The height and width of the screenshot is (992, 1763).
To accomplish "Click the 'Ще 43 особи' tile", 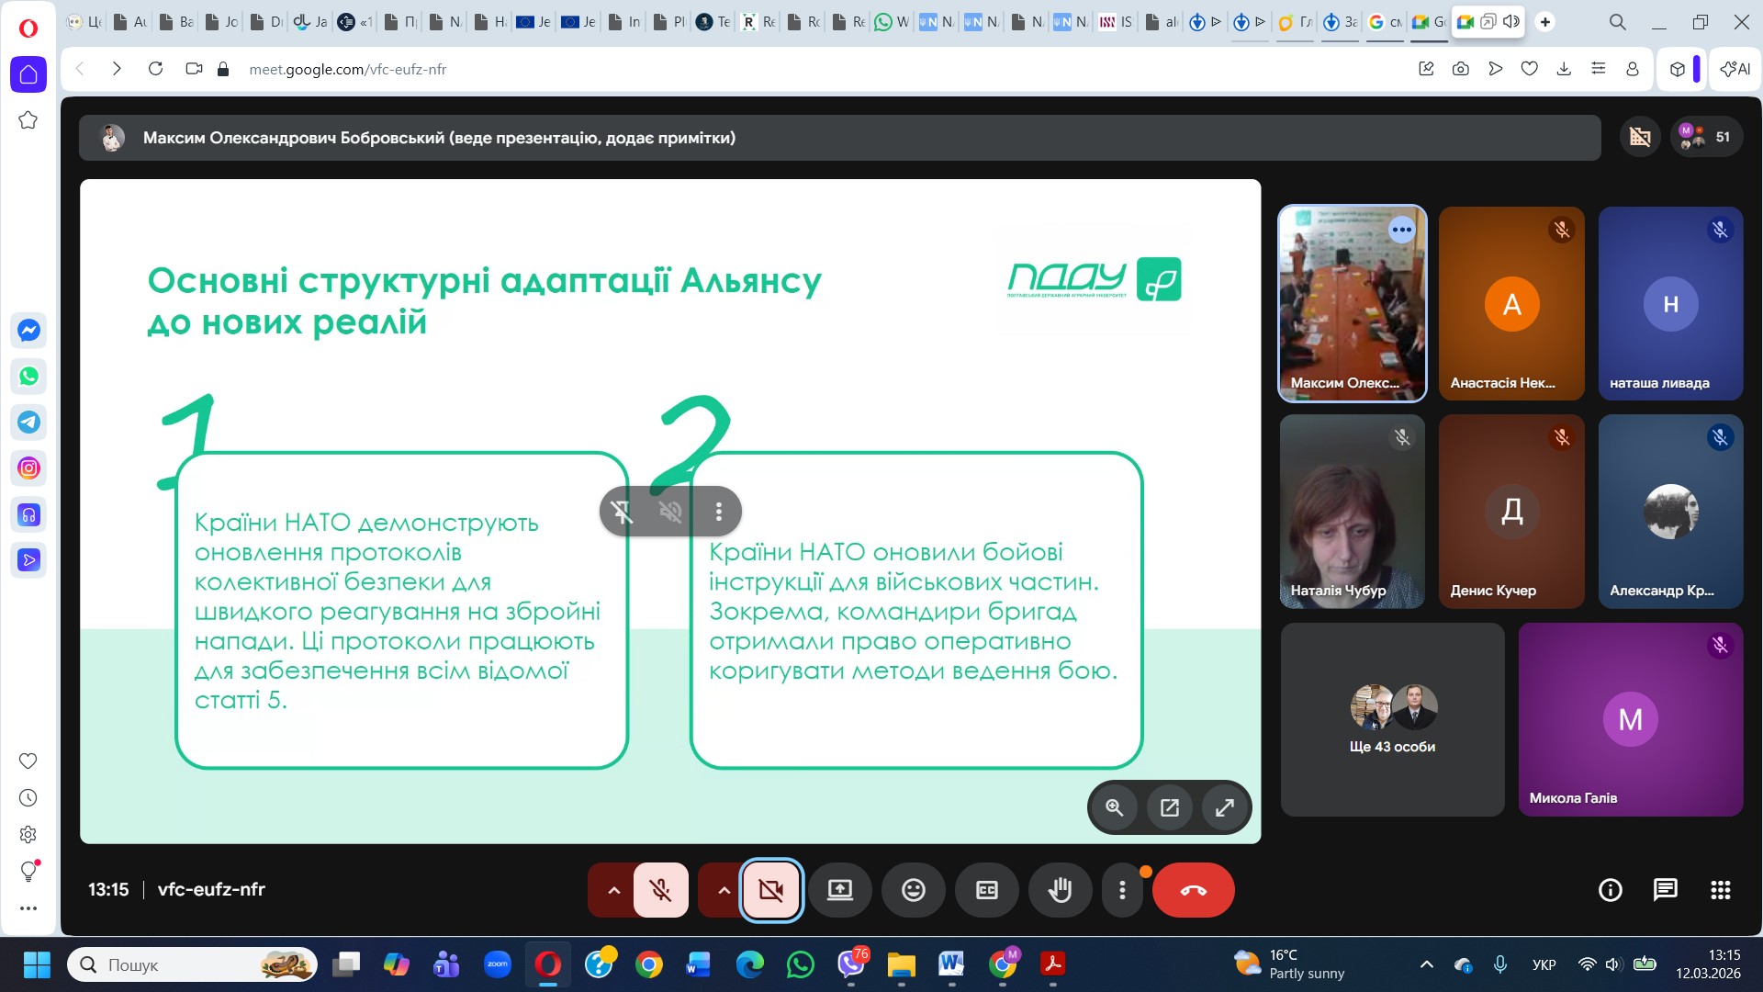I will tap(1392, 719).
